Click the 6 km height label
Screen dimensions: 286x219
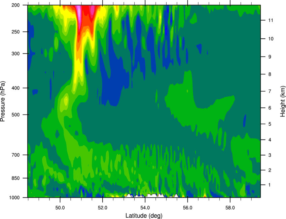(270, 108)
